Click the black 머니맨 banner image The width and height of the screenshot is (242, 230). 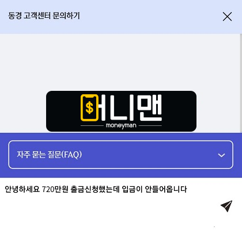[121, 111]
